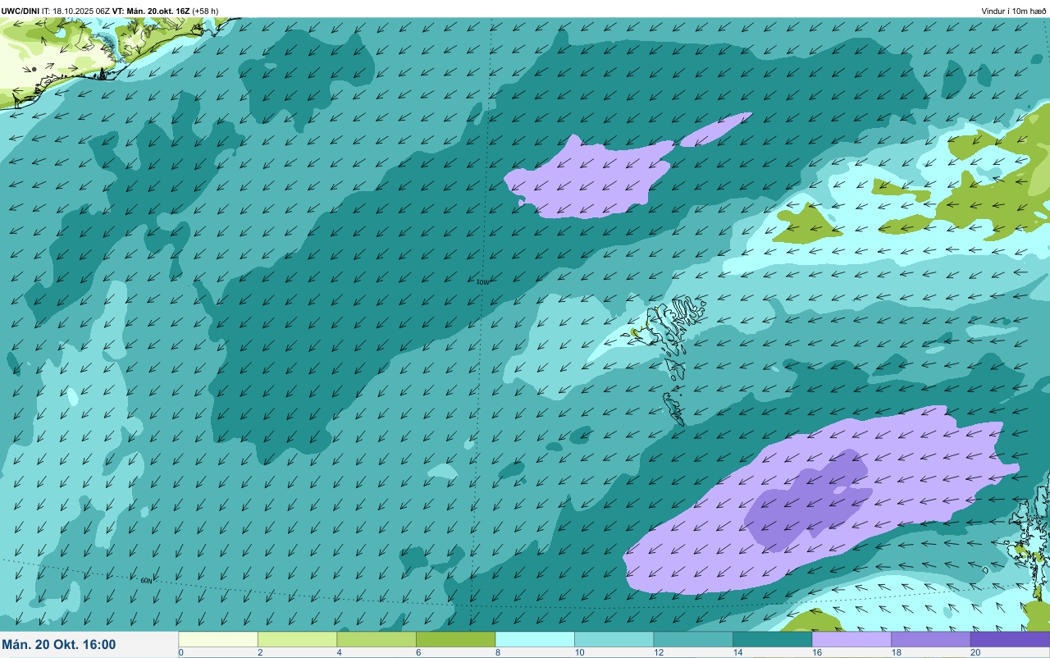This screenshot has width=1050, height=658.
Task: Choose the olive 6–8 legend swatch
Action: point(455,639)
